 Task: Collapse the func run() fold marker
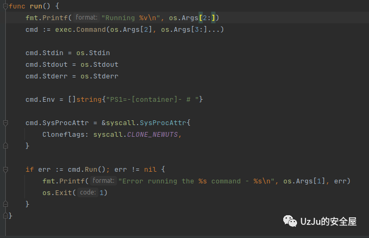[x=6, y=6]
